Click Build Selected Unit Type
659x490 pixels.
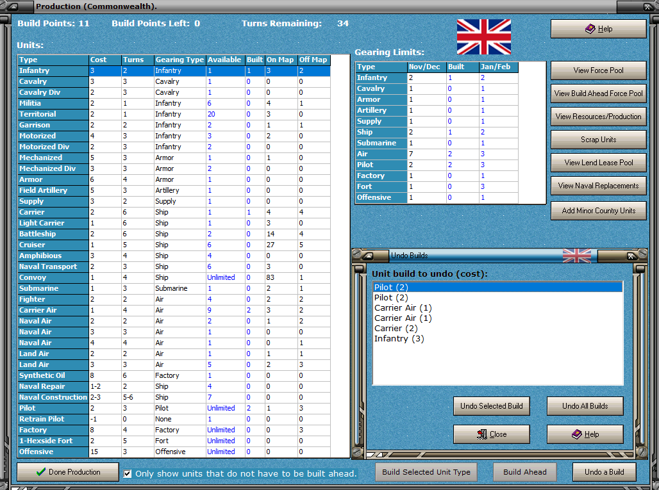(426, 472)
